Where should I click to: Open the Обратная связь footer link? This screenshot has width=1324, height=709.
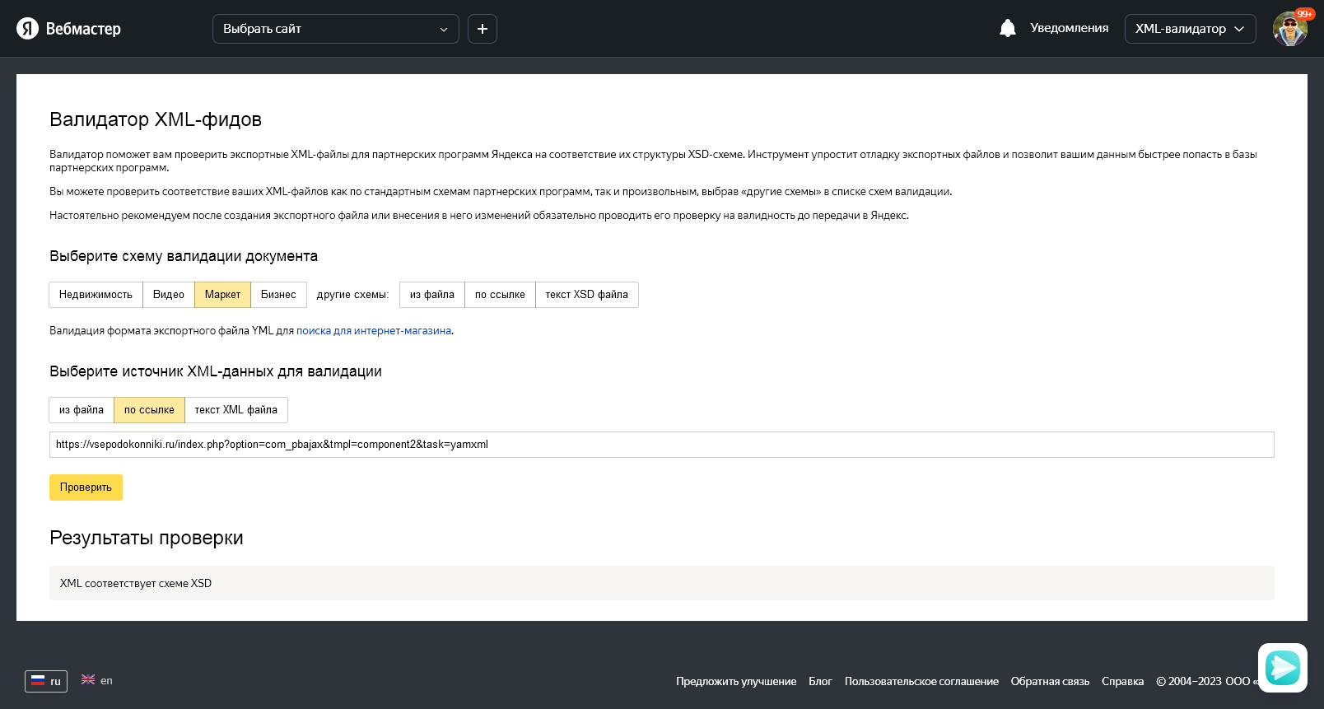(x=1050, y=682)
